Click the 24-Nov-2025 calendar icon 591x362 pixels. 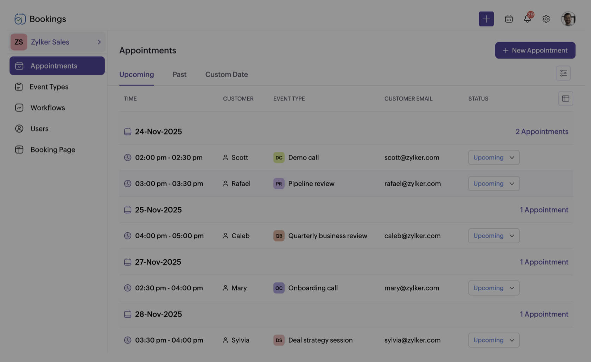click(x=128, y=131)
